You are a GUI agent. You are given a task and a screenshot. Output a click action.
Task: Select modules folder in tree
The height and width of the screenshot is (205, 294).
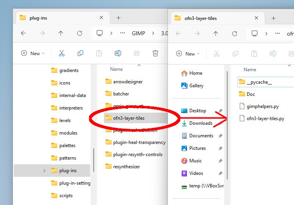(x=64, y=133)
